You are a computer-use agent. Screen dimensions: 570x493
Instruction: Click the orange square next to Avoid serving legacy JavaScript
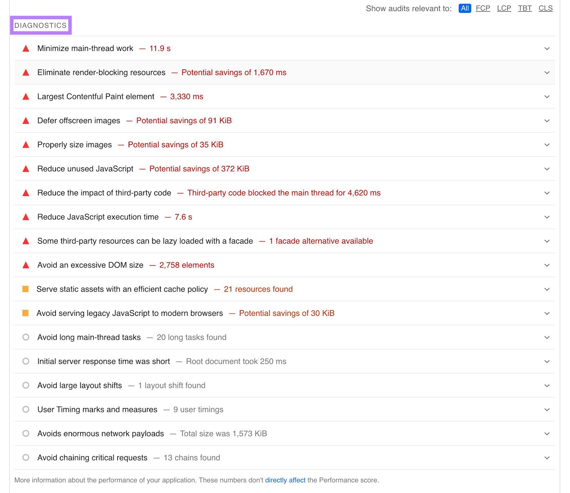pyautogui.click(x=25, y=313)
